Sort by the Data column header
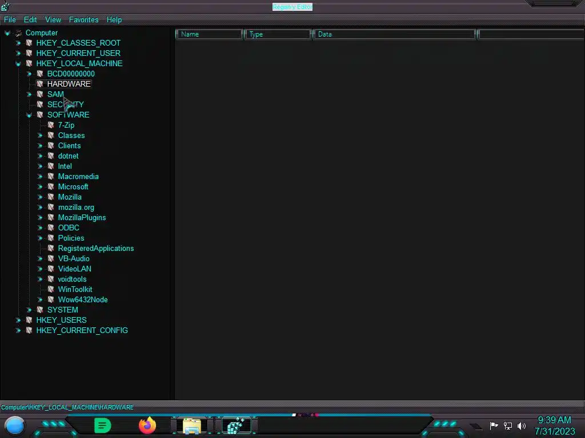 pos(394,34)
